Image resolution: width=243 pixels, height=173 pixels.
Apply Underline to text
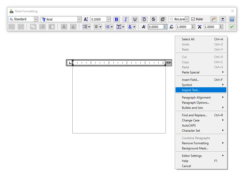[135, 19]
